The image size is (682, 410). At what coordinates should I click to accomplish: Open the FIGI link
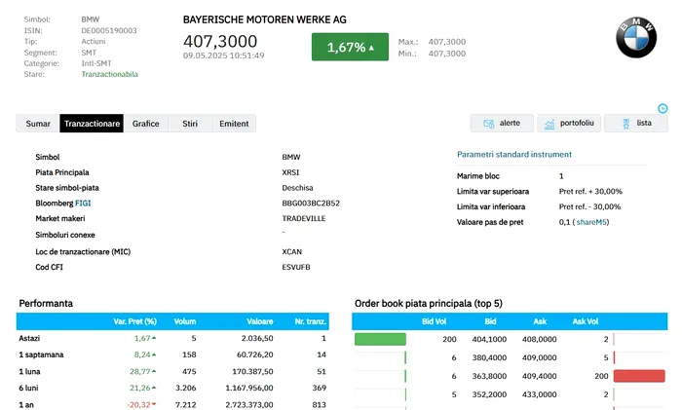pos(83,203)
